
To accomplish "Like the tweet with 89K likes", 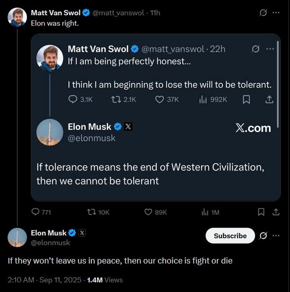I will [x=148, y=212].
